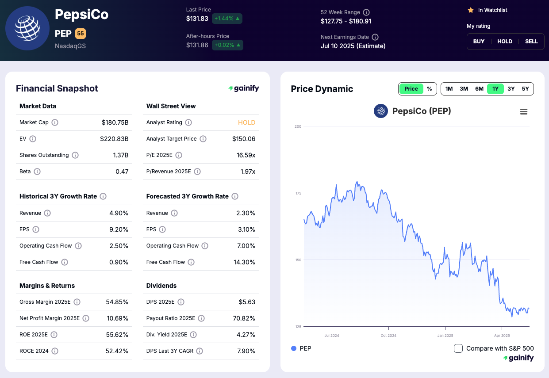
Task: Click the NasdaqGS exchange label
Action: pyautogui.click(x=70, y=46)
